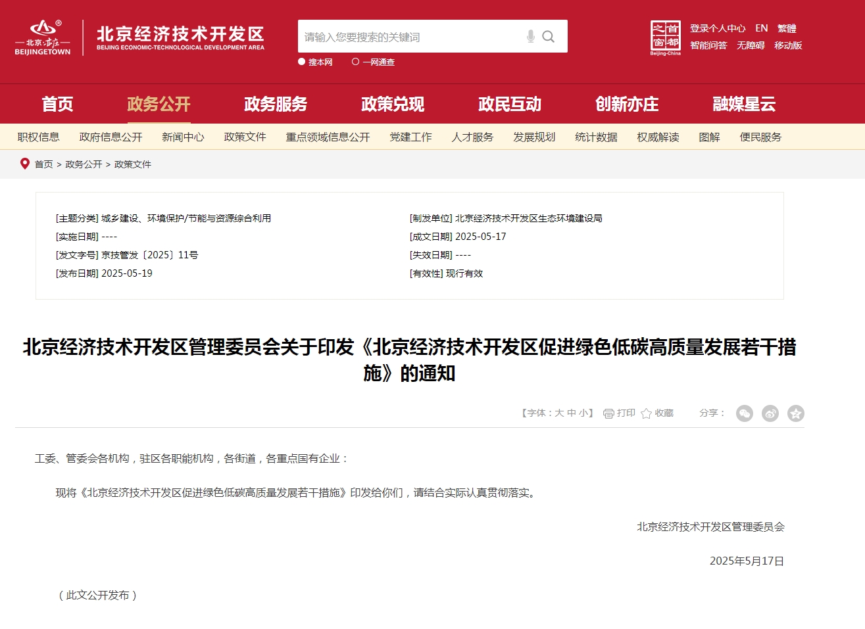Share article via Weibo icon

(770, 413)
